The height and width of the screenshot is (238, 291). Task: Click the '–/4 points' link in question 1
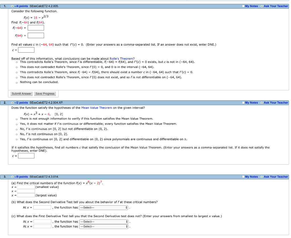click(21, 6)
